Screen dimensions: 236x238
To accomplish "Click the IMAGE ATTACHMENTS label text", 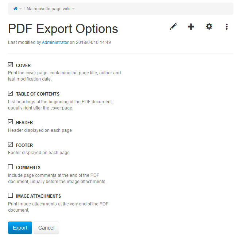I will (x=38, y=196).
